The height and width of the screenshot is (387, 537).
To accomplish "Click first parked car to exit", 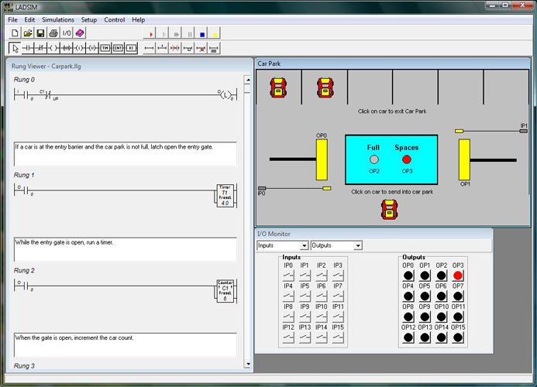I will (278, 87).
